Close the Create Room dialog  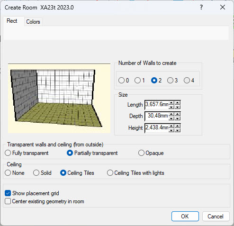pyautogui.click(x=223, y=7)
